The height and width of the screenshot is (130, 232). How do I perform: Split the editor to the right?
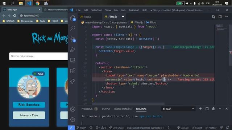220,17
